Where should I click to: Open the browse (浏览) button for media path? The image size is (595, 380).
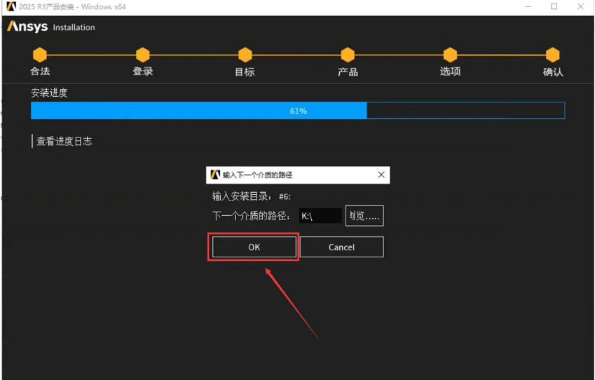[364, 216]
